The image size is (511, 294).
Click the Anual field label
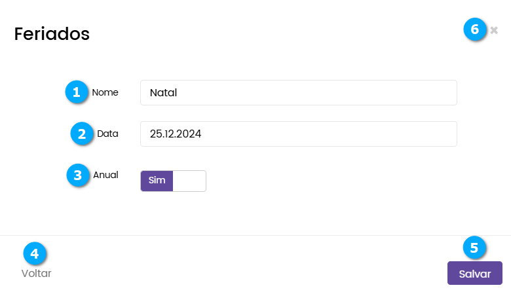pyautogui.click(x=105, y=175)
